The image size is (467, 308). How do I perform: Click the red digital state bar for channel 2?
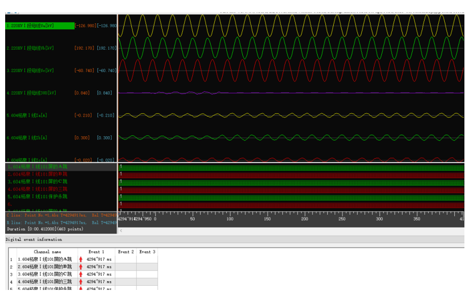click(x=291, y=175)
